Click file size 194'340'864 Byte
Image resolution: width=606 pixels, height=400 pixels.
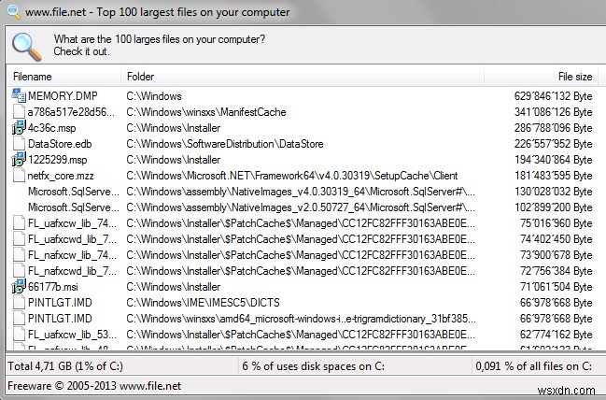(x=553, y=160)
